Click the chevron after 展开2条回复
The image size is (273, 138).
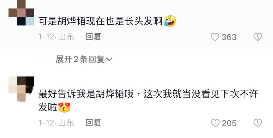click(109, 59)
